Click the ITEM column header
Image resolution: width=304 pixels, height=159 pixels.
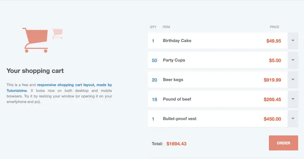[x=166, y=27]
